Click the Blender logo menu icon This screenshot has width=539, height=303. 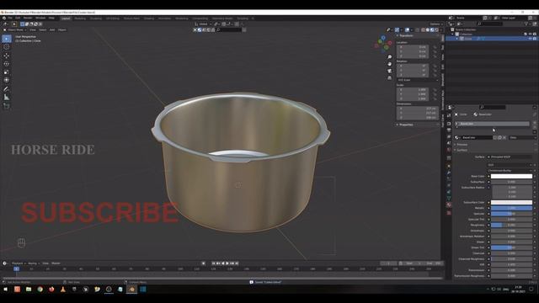(x=3, y=18)
